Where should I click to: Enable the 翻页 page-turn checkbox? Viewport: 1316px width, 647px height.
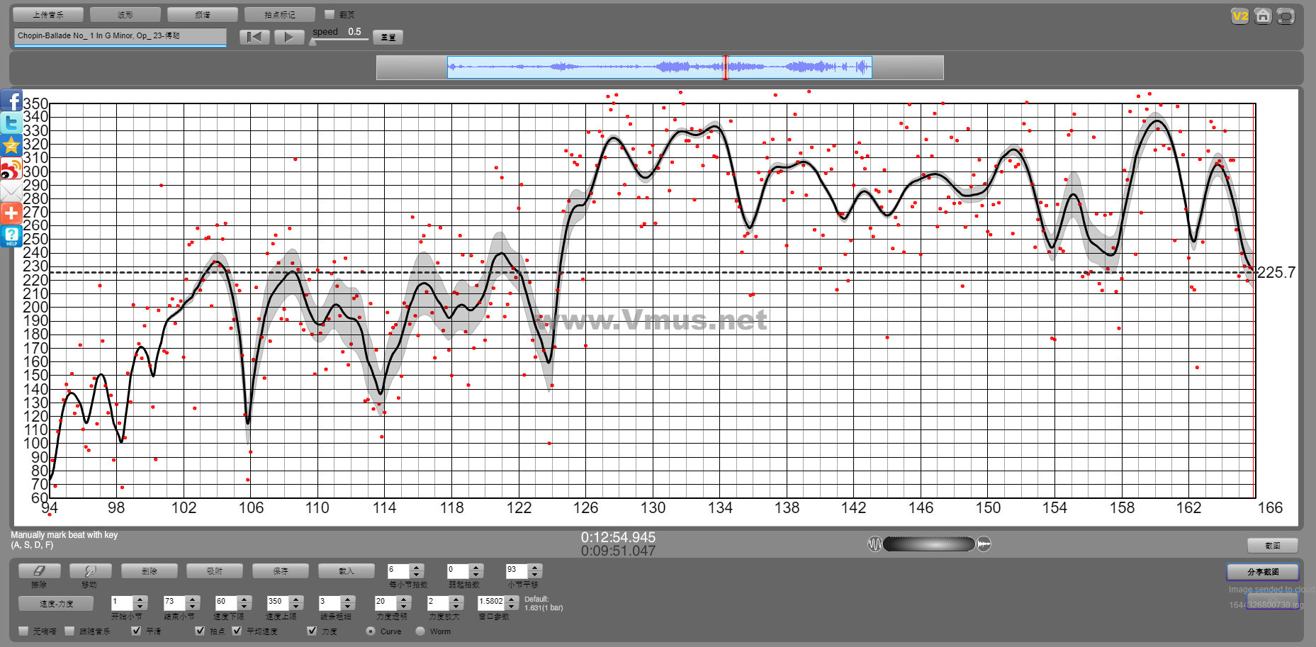[x=329, y=14]
